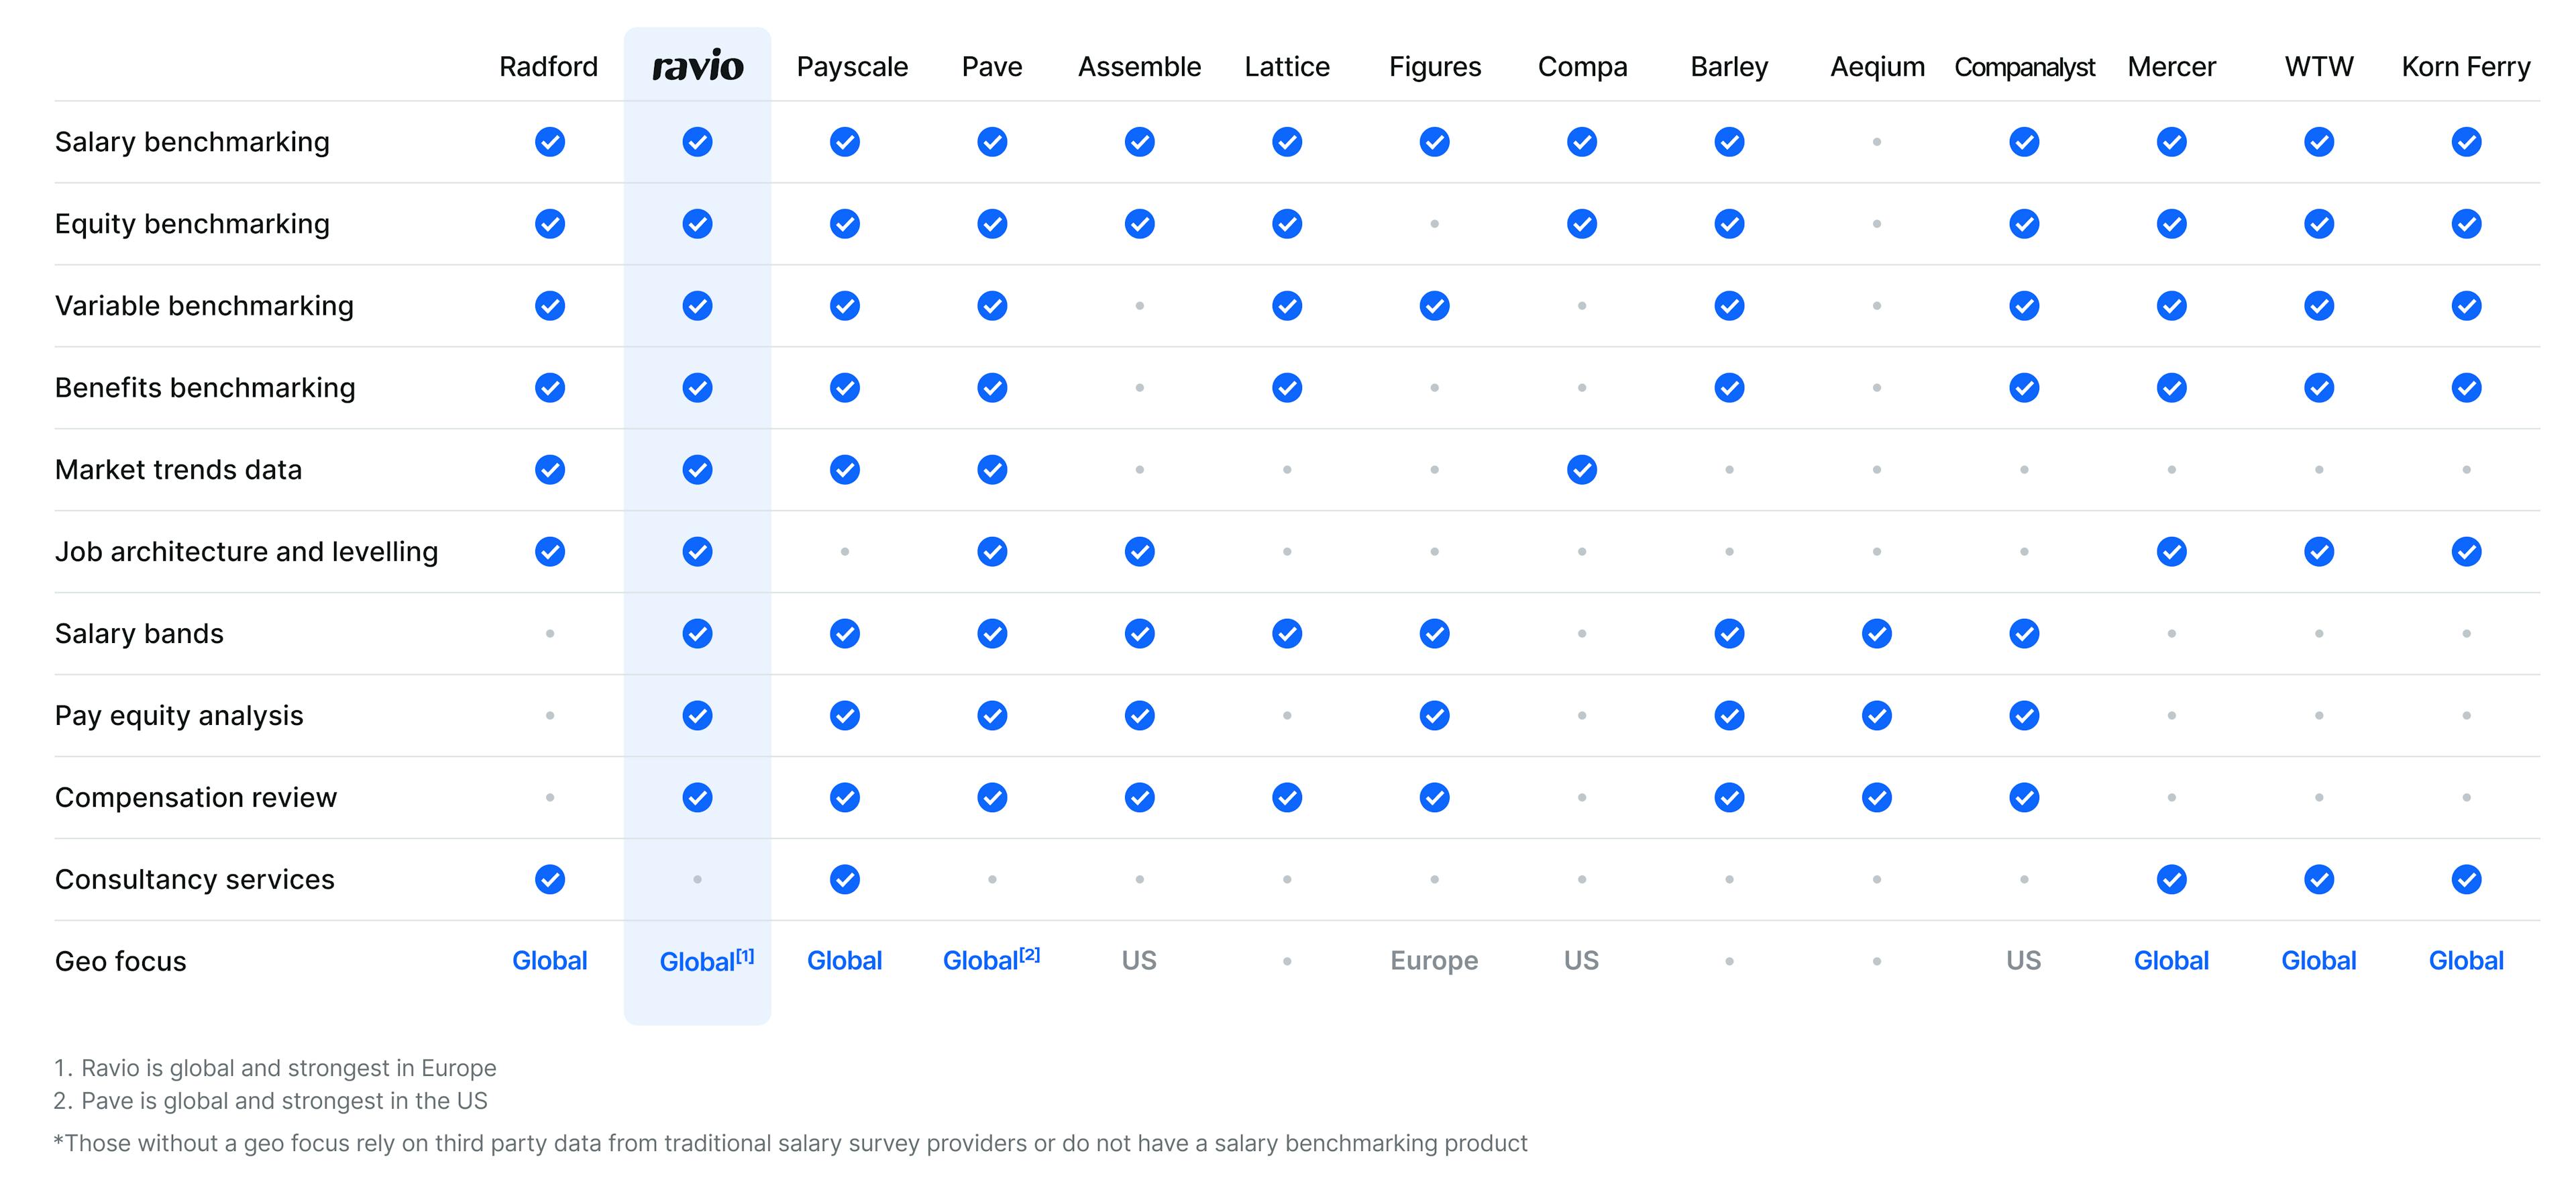Click Lattice's Compensation review checkmark

coord(1286,797)
